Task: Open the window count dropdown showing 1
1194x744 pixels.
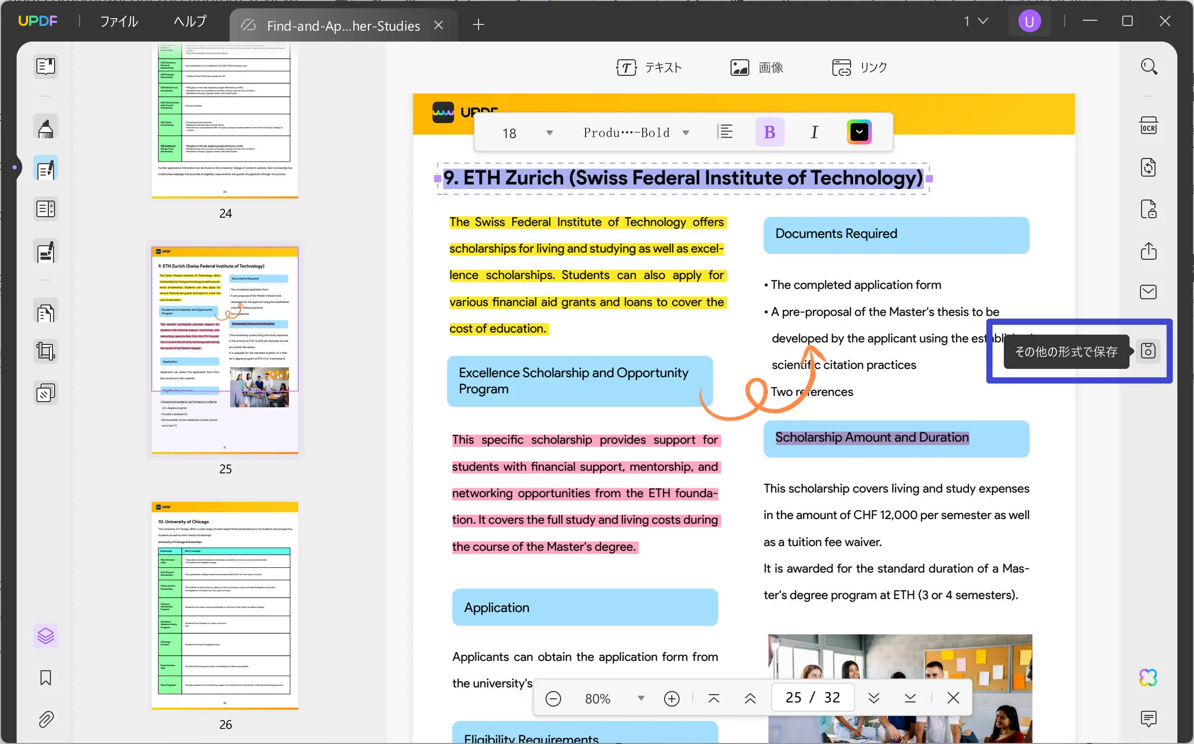Action: pyautogui.click(x=976, y=21)
